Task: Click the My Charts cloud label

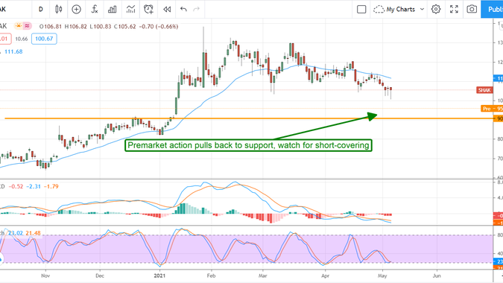Action: (x=394, y=9)
